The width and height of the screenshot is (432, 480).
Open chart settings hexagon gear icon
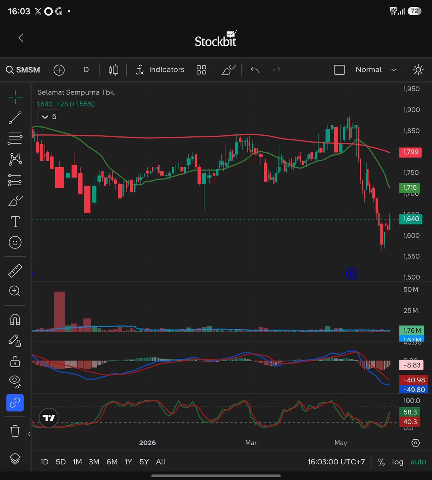tap(416, 443)
